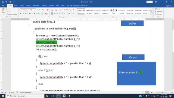This screenshot has width=174, height=98.
Task: Collapse the ribbon with the up chevron
Action: [x=173, y=17]
